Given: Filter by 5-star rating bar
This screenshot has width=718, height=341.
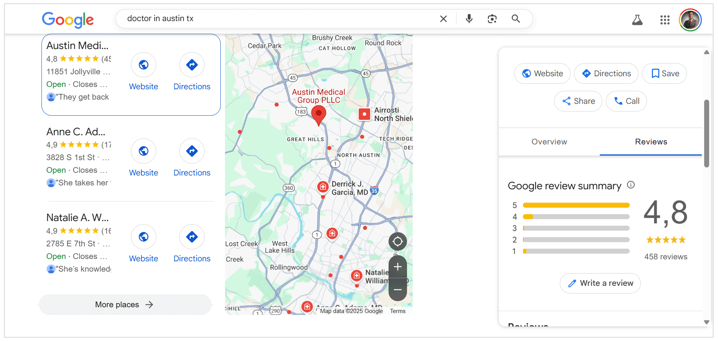Looking at the screenshot, I should tap(576, 205).
